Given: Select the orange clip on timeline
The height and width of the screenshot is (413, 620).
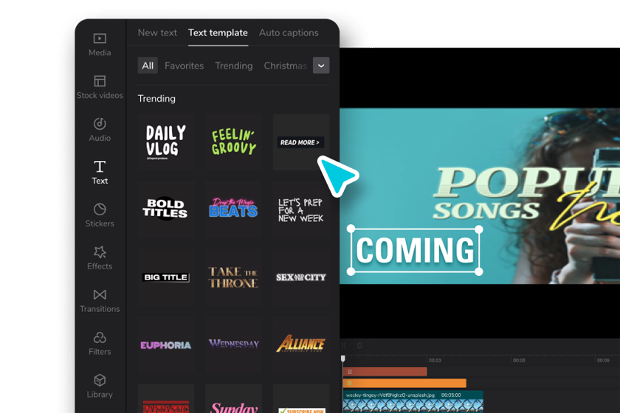Looking at the screenshot, I should point(404,383).
